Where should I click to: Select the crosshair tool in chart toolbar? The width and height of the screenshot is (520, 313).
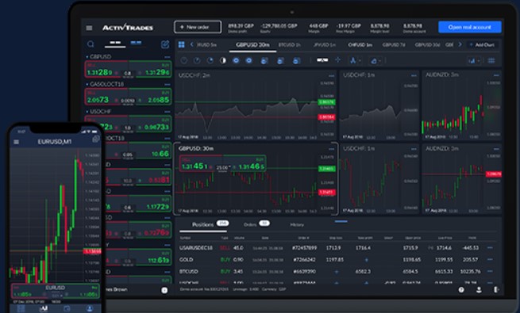coord(337,60)
